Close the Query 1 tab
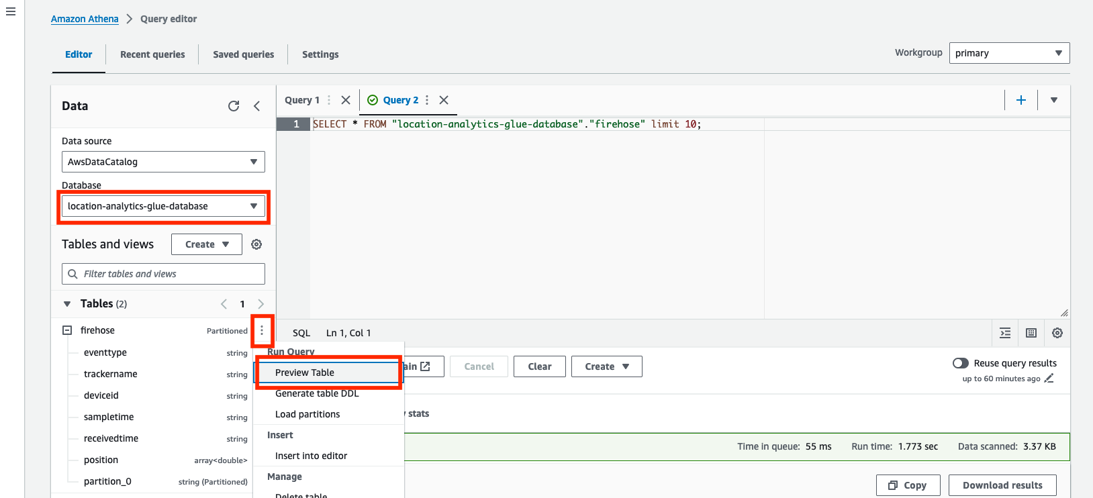 click(346, 100)
